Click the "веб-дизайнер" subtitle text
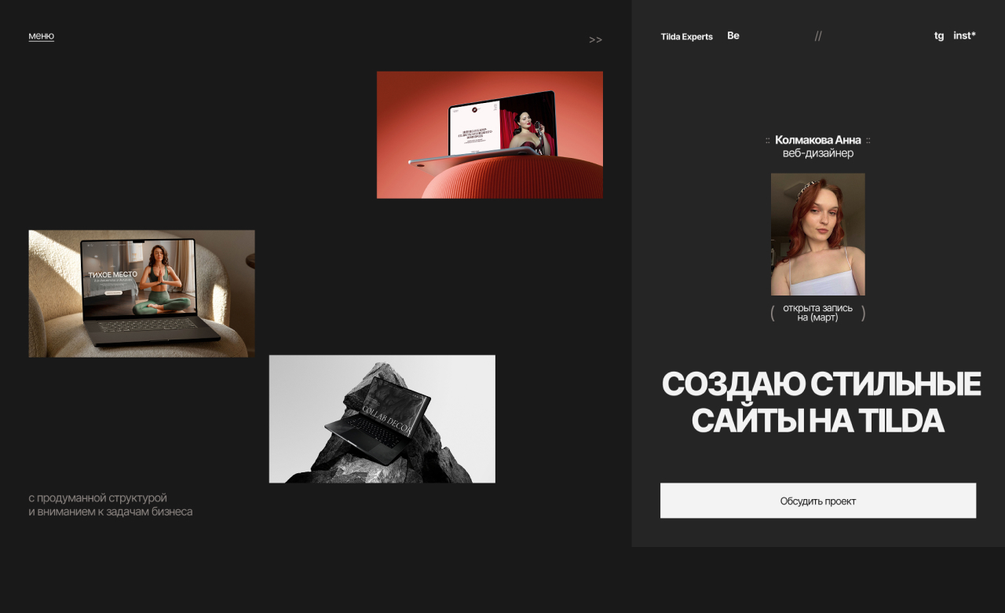 point(817,153)
